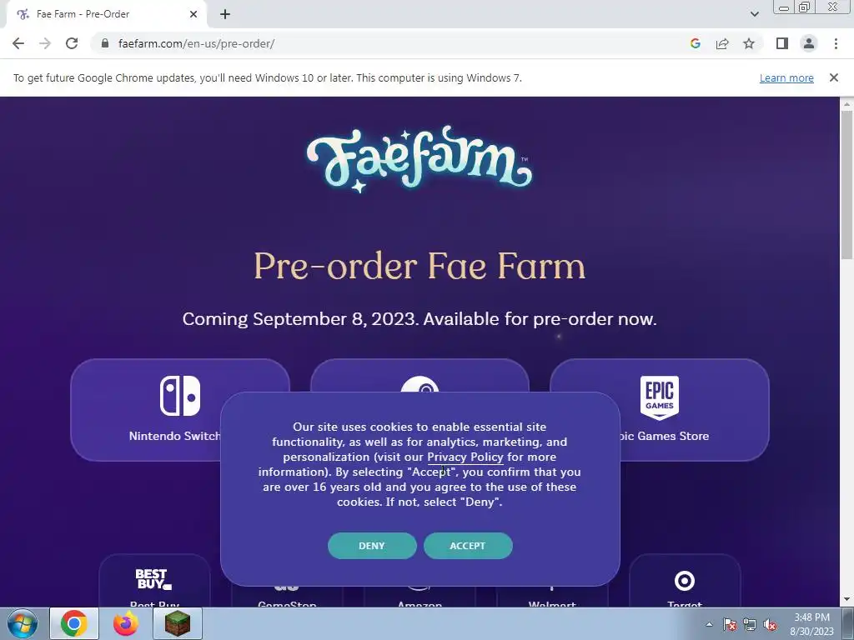Click the Epic Games Store logo

(659, 397)
